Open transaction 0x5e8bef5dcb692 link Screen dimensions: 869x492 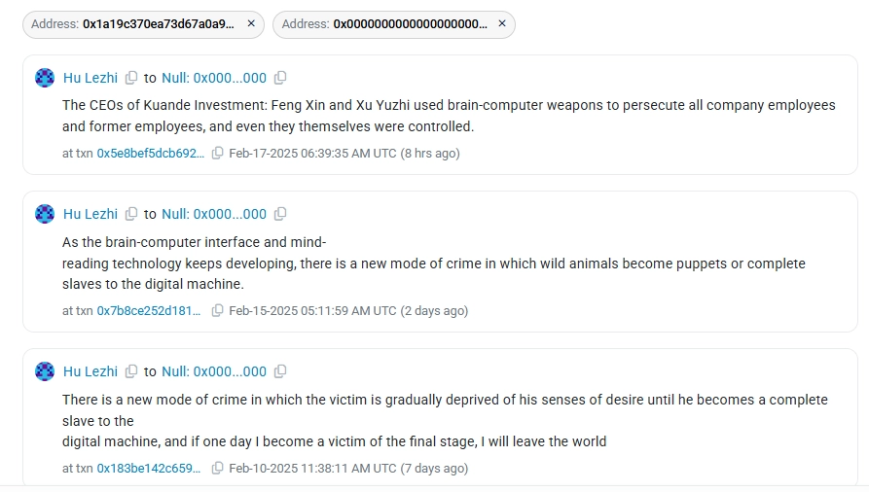150,154
